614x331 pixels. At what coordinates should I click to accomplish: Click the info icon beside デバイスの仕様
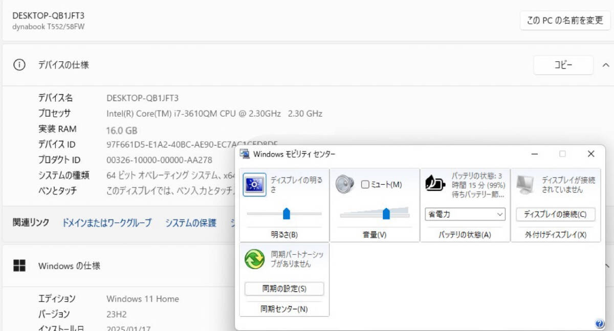pos(19,65)
